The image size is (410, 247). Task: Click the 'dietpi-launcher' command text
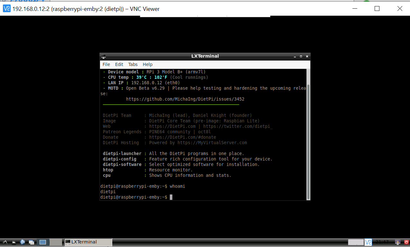coord(122,153)
